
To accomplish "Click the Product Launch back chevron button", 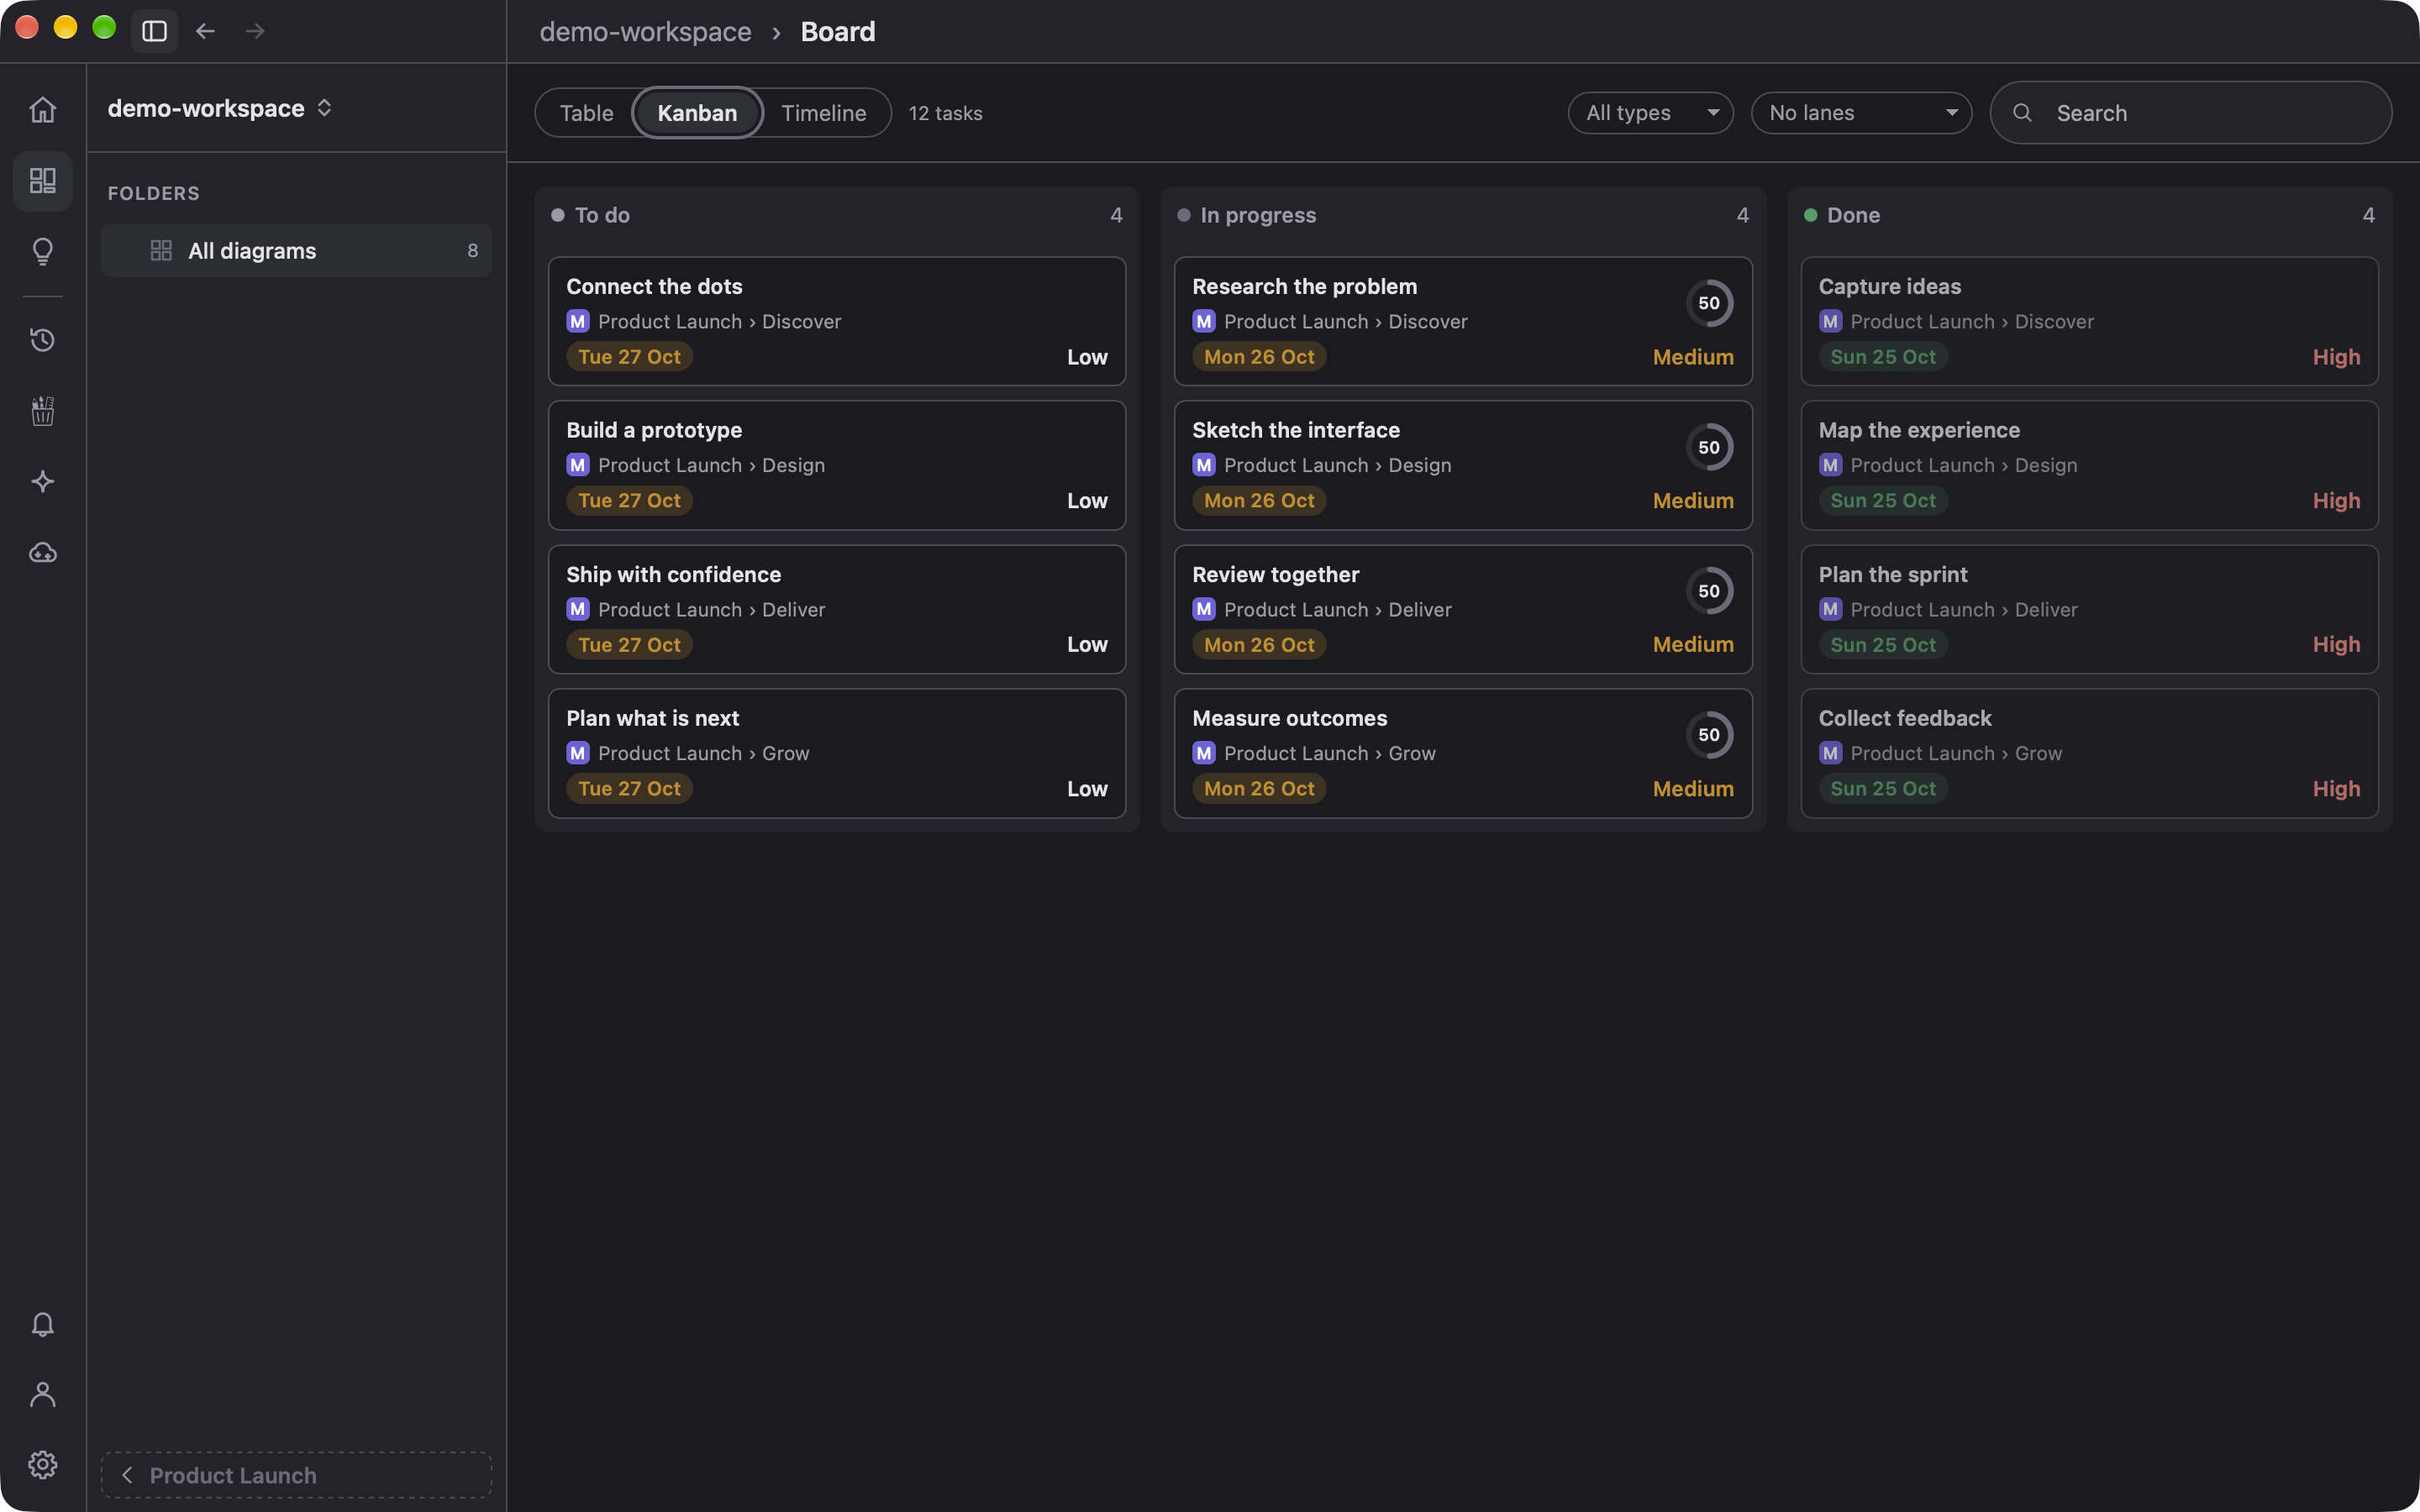I will coord(296,1475).
